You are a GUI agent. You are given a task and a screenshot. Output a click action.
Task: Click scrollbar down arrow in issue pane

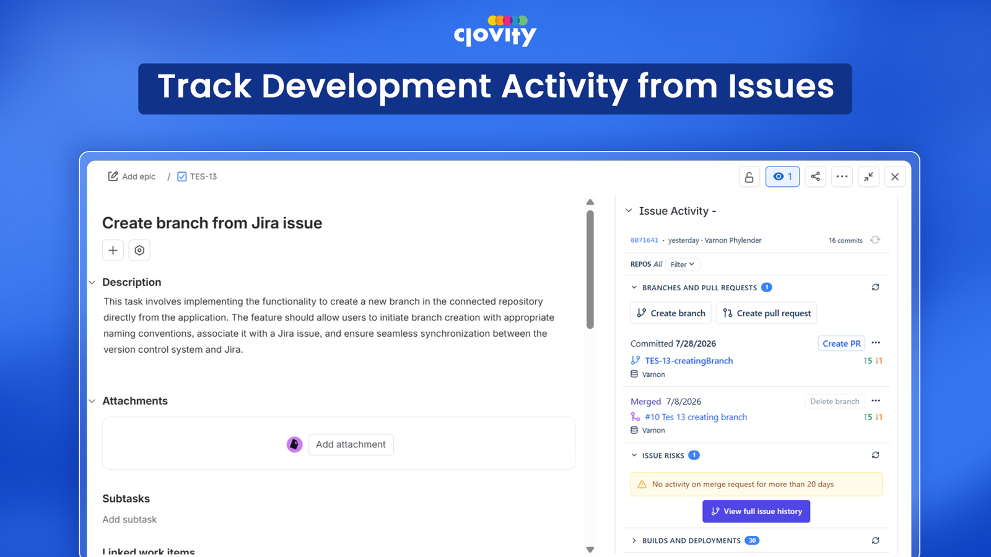(590, 550)
